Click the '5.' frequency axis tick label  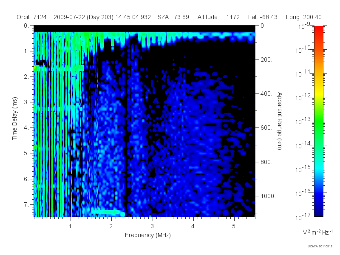coord(235,227)
